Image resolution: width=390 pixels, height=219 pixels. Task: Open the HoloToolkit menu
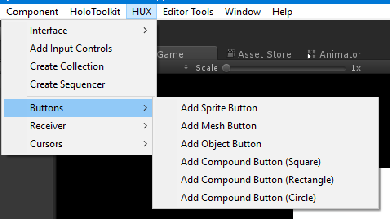click(x=95, y=12)
